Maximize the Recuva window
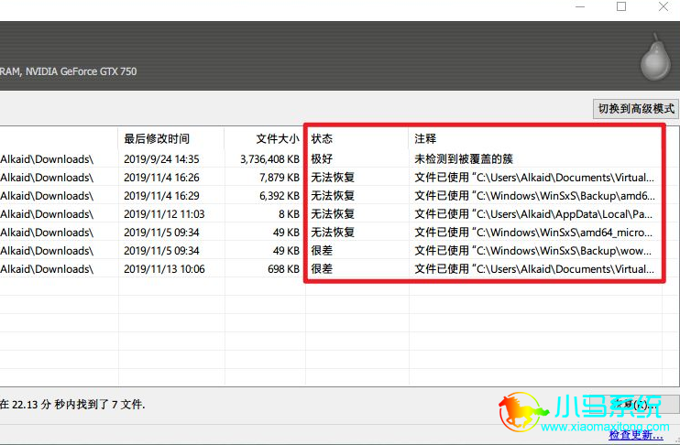The height and width of the screenshot is (445, 680). 621,6
